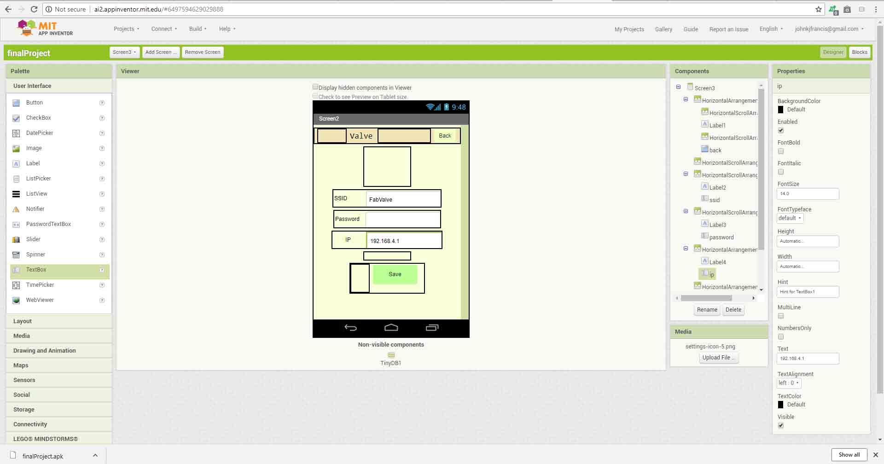Pick the CheckBox component icon
The height and width of the screenshot is (464, 884).
[x=16, y=118]
